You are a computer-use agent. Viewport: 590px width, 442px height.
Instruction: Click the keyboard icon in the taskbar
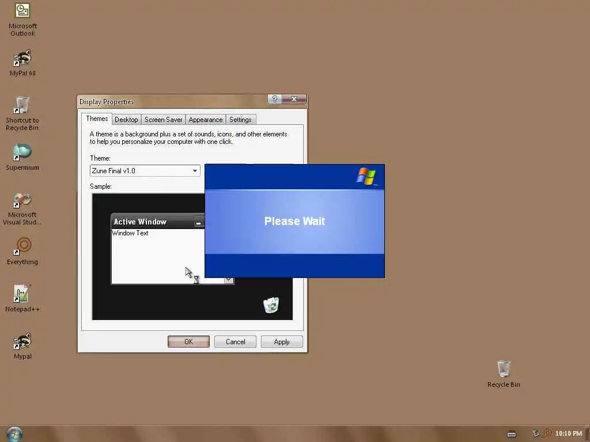click(x=512, y=434)
